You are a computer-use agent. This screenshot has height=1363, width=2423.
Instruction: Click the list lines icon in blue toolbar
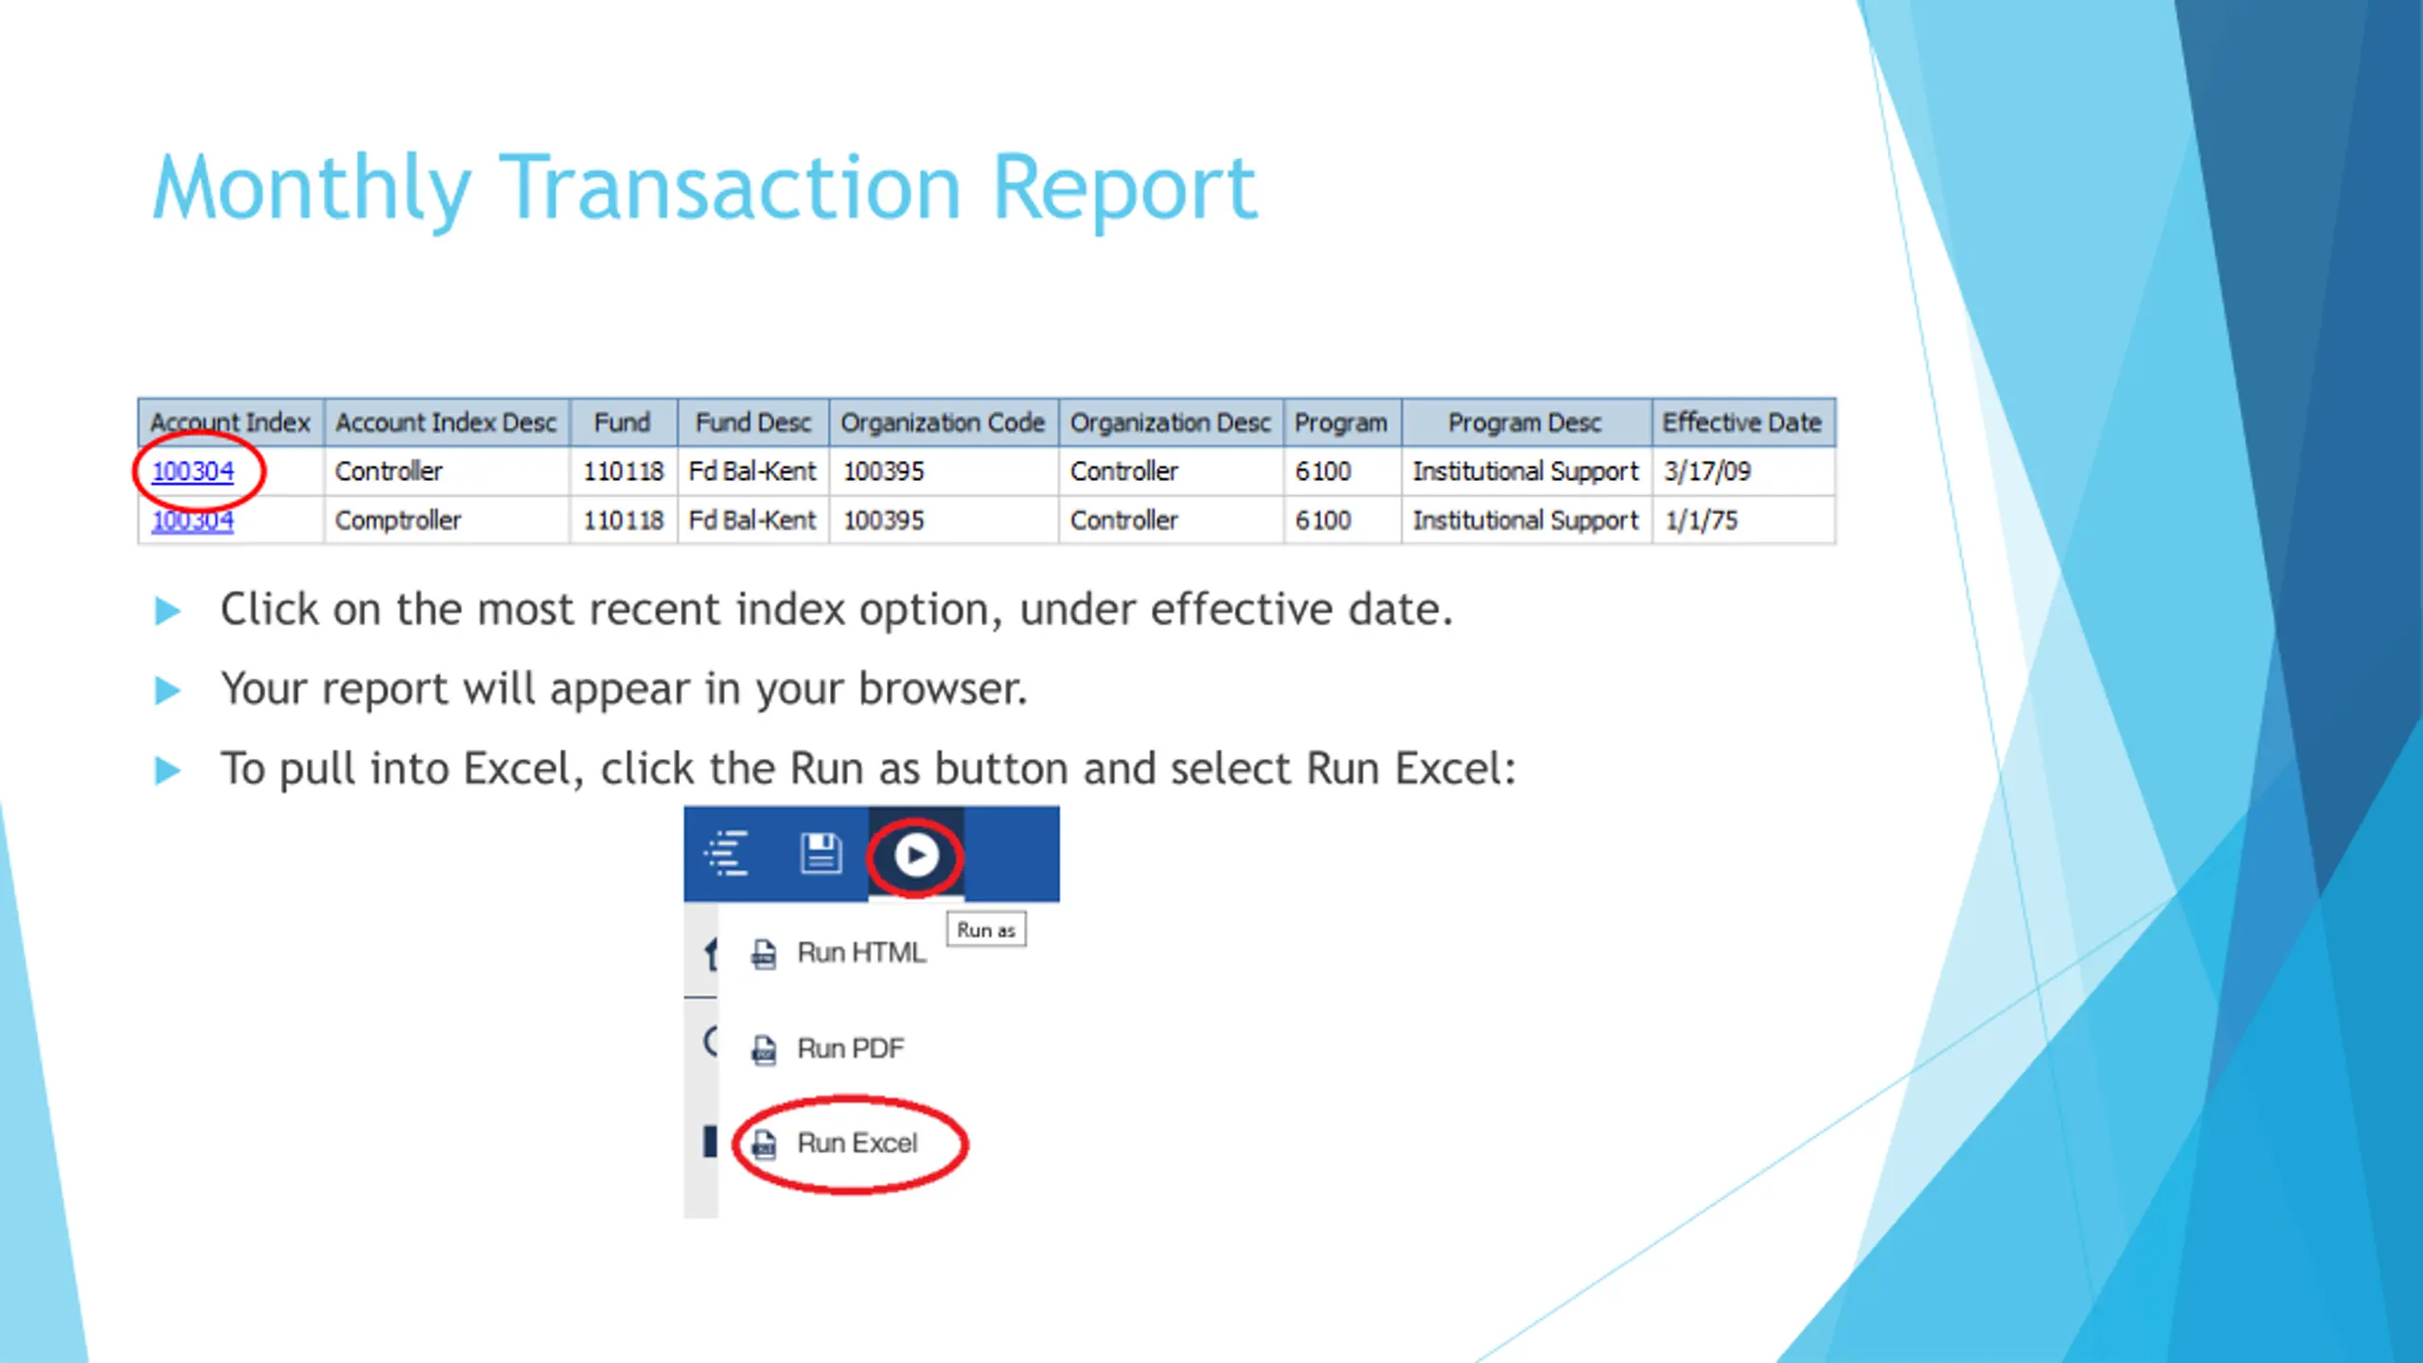pos(727,853)
